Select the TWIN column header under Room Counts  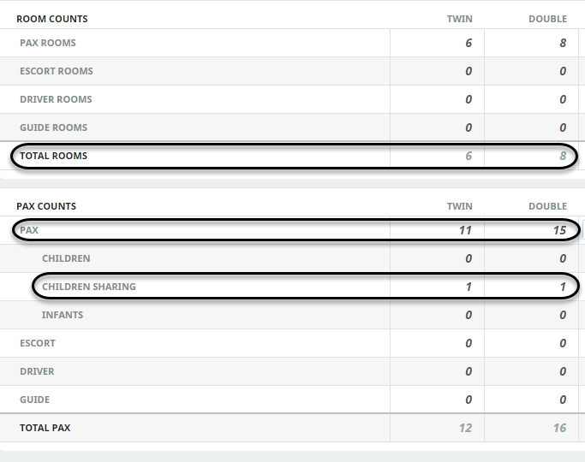pos(460,19)
